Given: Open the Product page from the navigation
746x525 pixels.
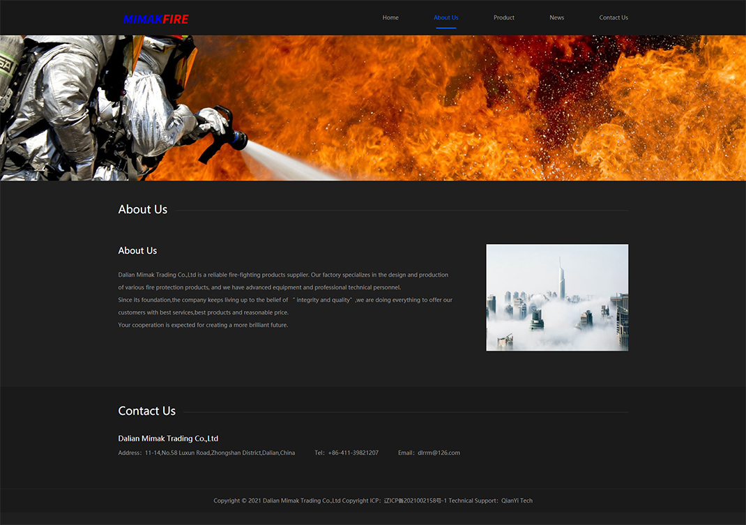Looking at the screenshot, I should click(x=503, y=17).
